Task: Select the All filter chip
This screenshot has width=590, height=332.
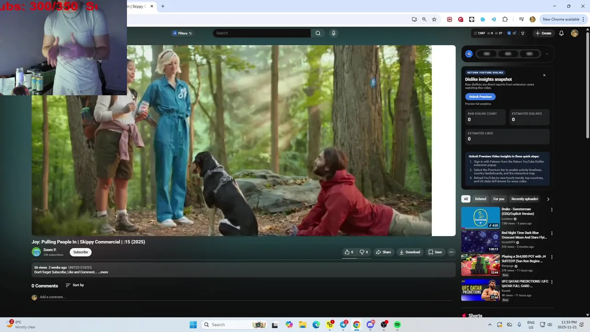Action: (466, 199)
